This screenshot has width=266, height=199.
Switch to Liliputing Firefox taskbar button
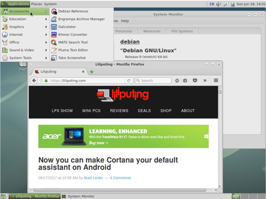pos(34,196)
